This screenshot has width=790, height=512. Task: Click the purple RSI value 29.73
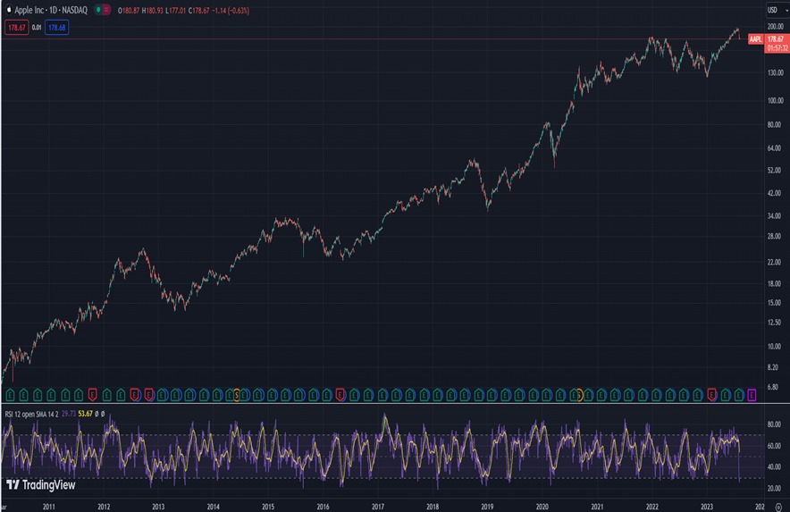pyautogui.click(x=69, y=414)
